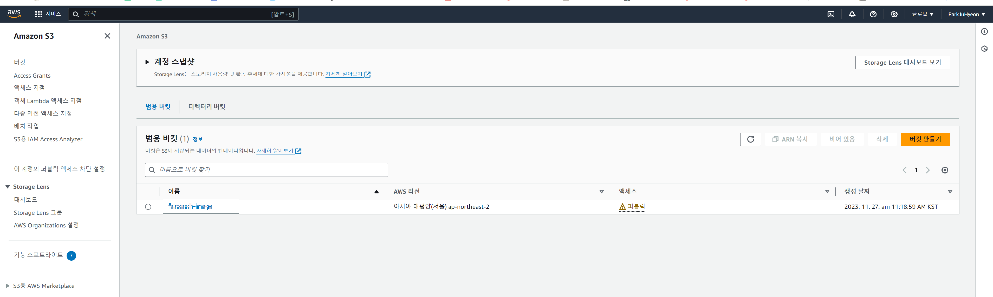
Task: Sort by creation date column arrow
Action: [x=950, y=192]
